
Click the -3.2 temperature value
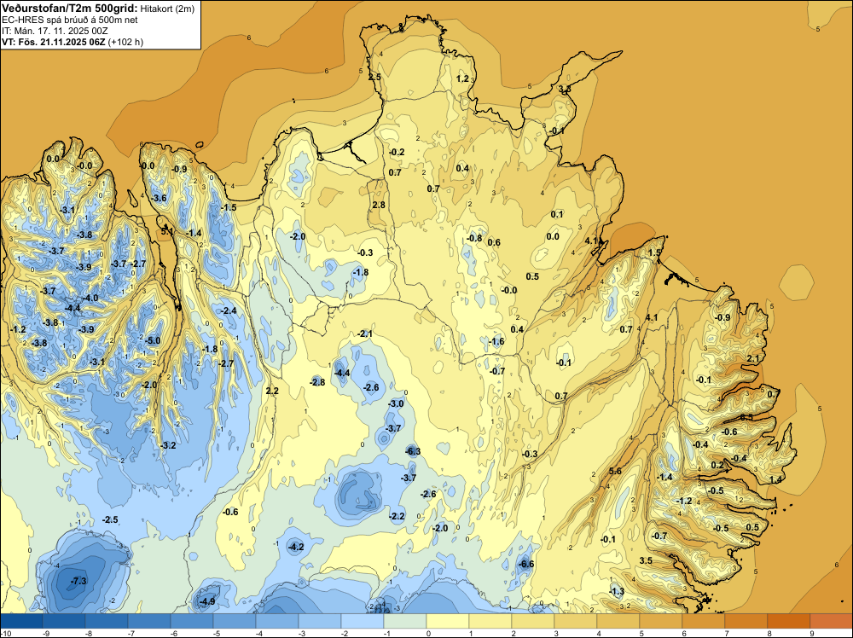pyautogui.click(x=168, y=445)
